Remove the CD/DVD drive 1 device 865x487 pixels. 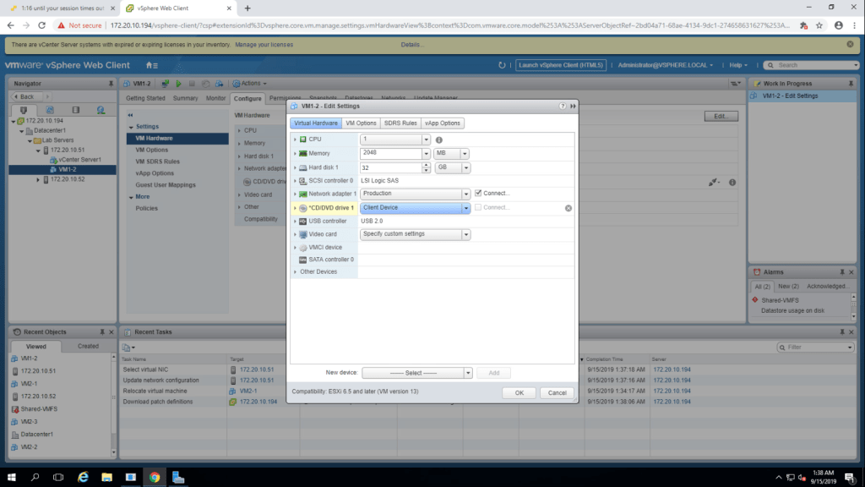569,208
